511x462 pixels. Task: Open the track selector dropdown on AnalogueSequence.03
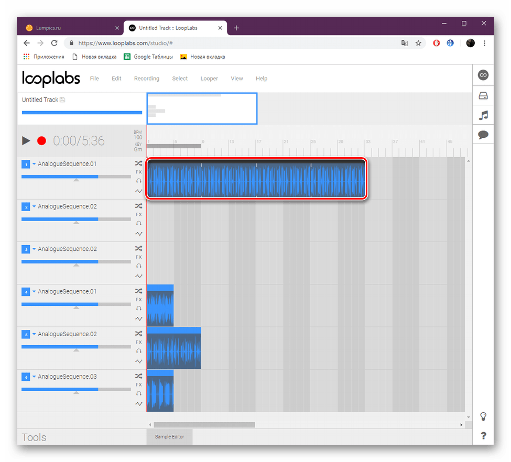tap(34, 376)
